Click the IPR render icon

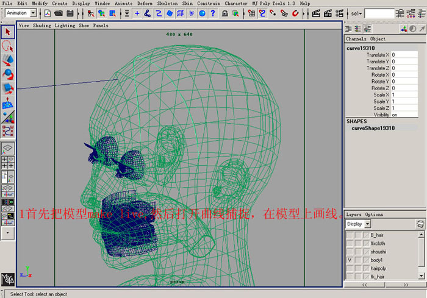pyautogui.click(x=328, y=13)
